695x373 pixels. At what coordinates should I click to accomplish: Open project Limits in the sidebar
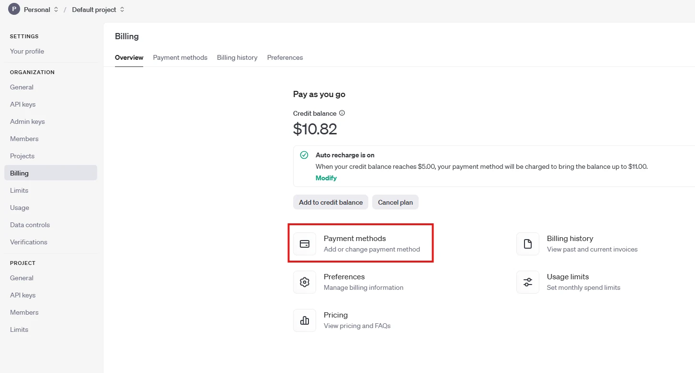point(19,329)
